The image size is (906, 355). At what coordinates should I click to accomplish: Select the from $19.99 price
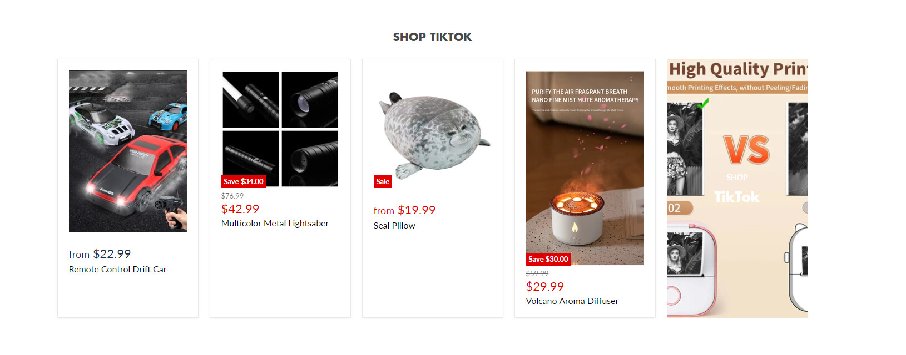[405, 210]
